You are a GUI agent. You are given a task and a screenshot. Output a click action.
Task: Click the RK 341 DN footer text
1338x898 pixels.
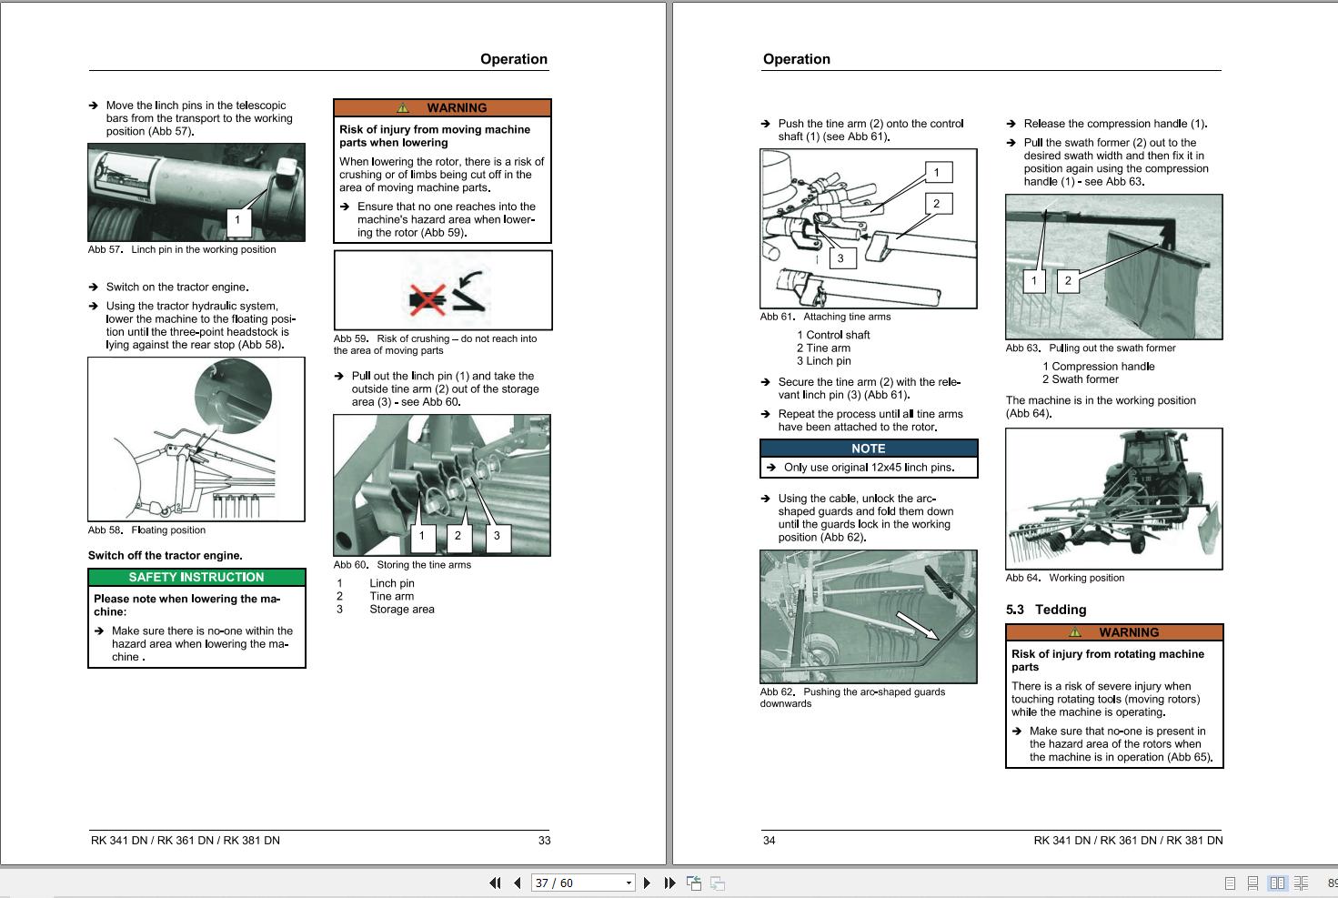pos(186,841)
